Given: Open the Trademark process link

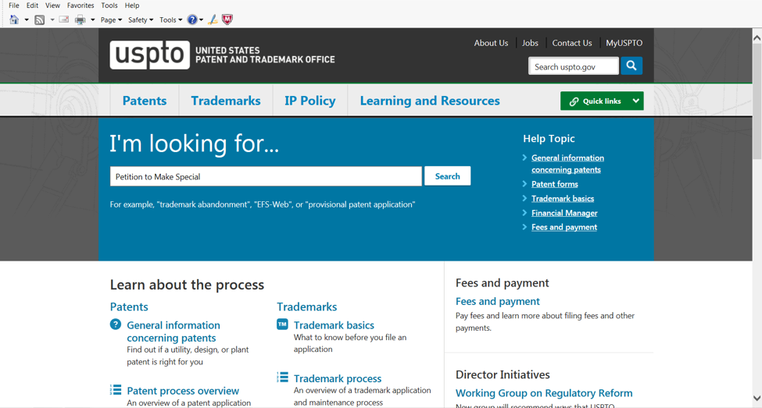Looking at the screenshot, I should pyautogui.click(x=338, y=378).
